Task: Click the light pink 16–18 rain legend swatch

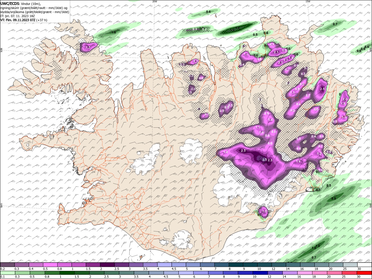Action: point(304,273)
